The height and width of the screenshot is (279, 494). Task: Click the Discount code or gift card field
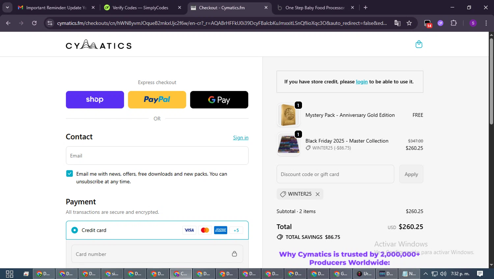coord(335,174)
